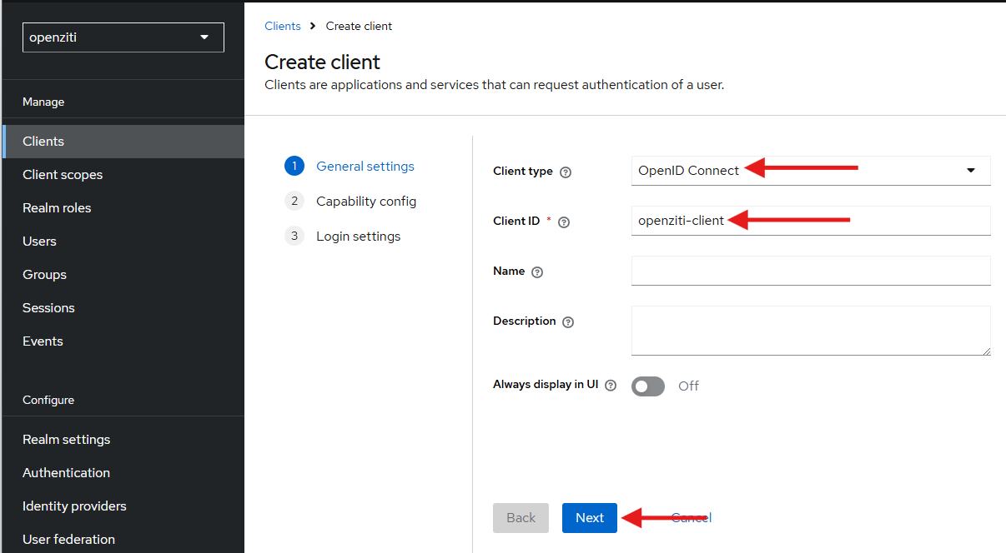Viewport: 1006px width, 553px height.
Task: Open the Client type dropdown
Action: tap(811, 171)
